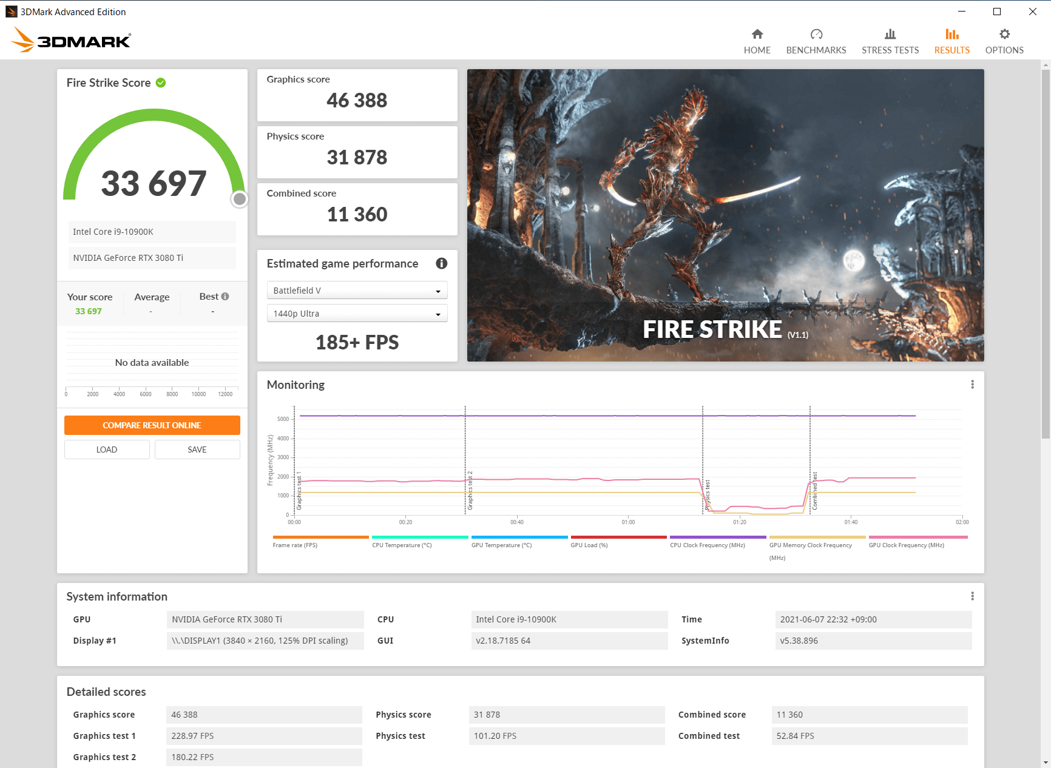The image size is (1051, 768).
Task: Open the Home section icon
Action: point(757,35)
